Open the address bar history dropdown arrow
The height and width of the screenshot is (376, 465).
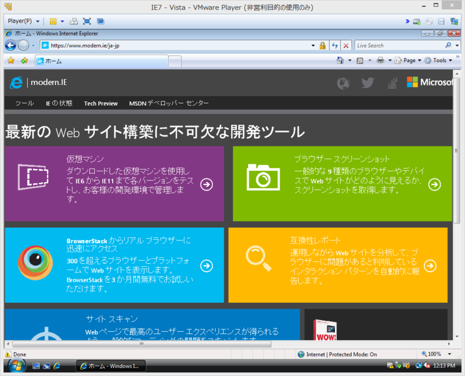click(x=313, y=45)
